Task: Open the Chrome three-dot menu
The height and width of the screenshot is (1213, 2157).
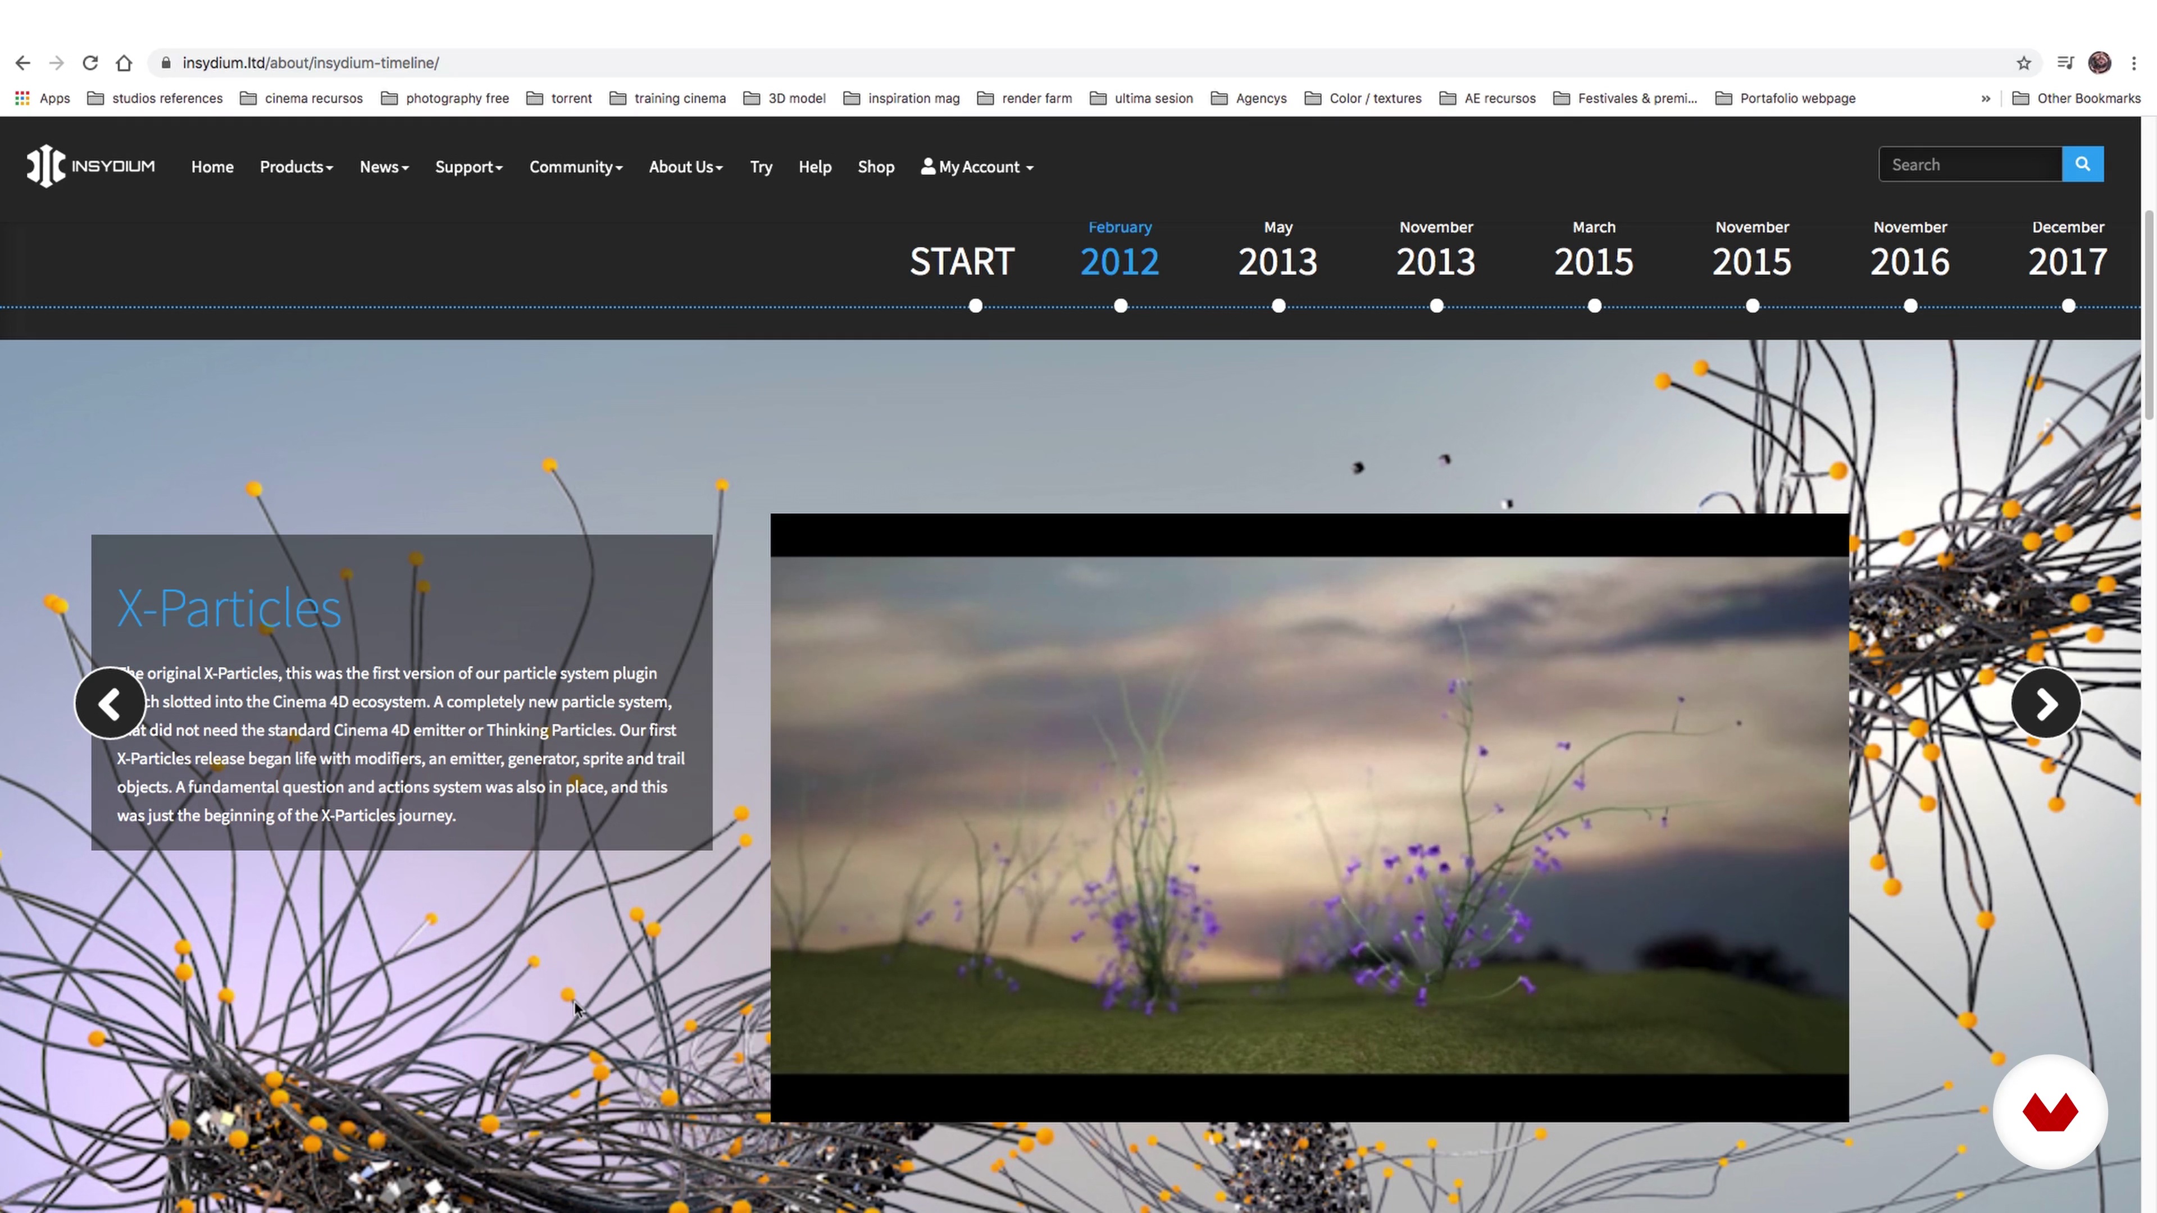Action: point(2133,63)
